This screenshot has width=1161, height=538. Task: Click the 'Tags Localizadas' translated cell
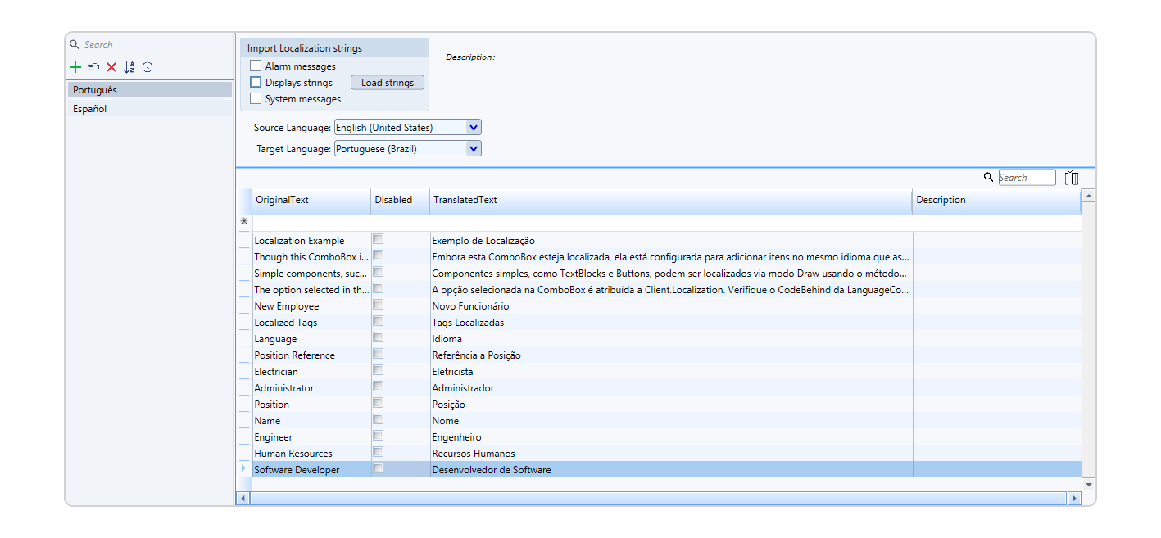coord(671,323)
